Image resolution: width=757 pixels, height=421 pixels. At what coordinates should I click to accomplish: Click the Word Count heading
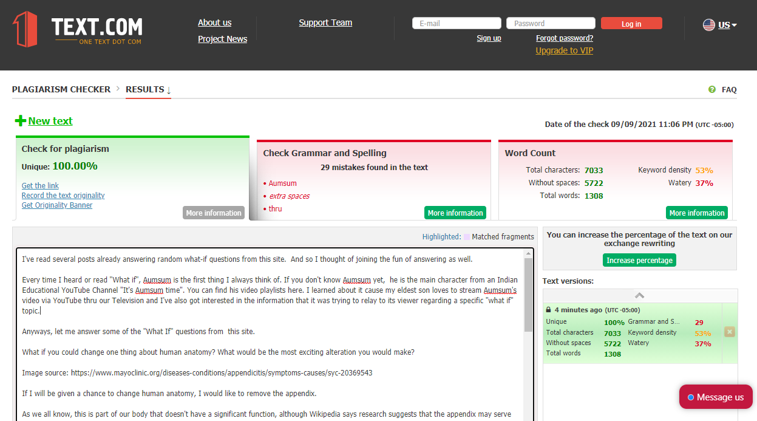coord(530,153)
